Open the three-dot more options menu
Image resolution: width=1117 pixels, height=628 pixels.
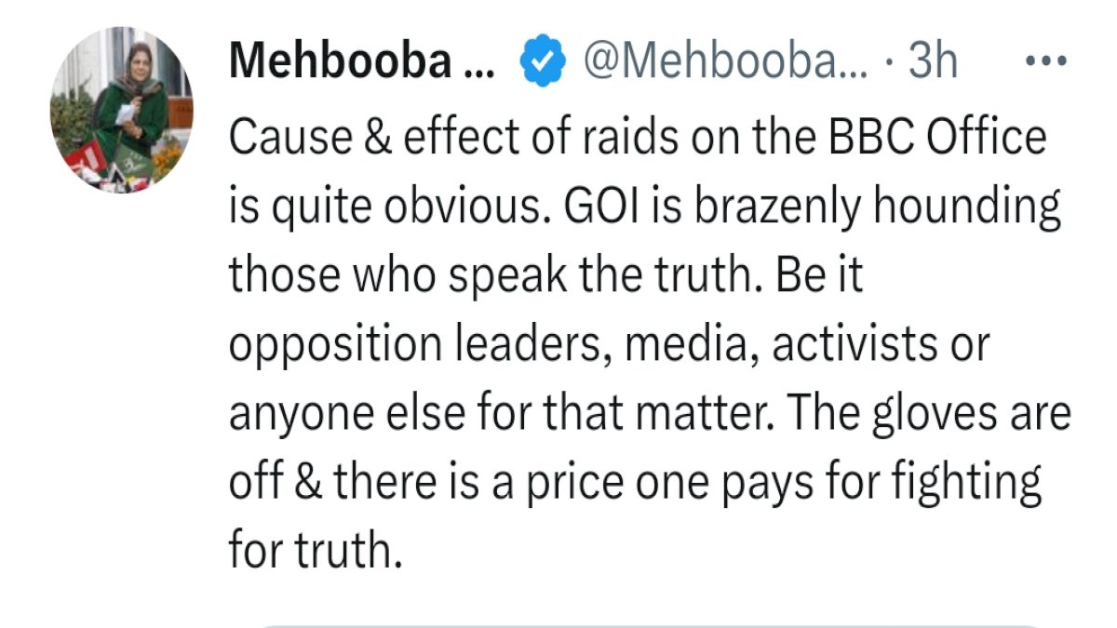pos(1049,62)
